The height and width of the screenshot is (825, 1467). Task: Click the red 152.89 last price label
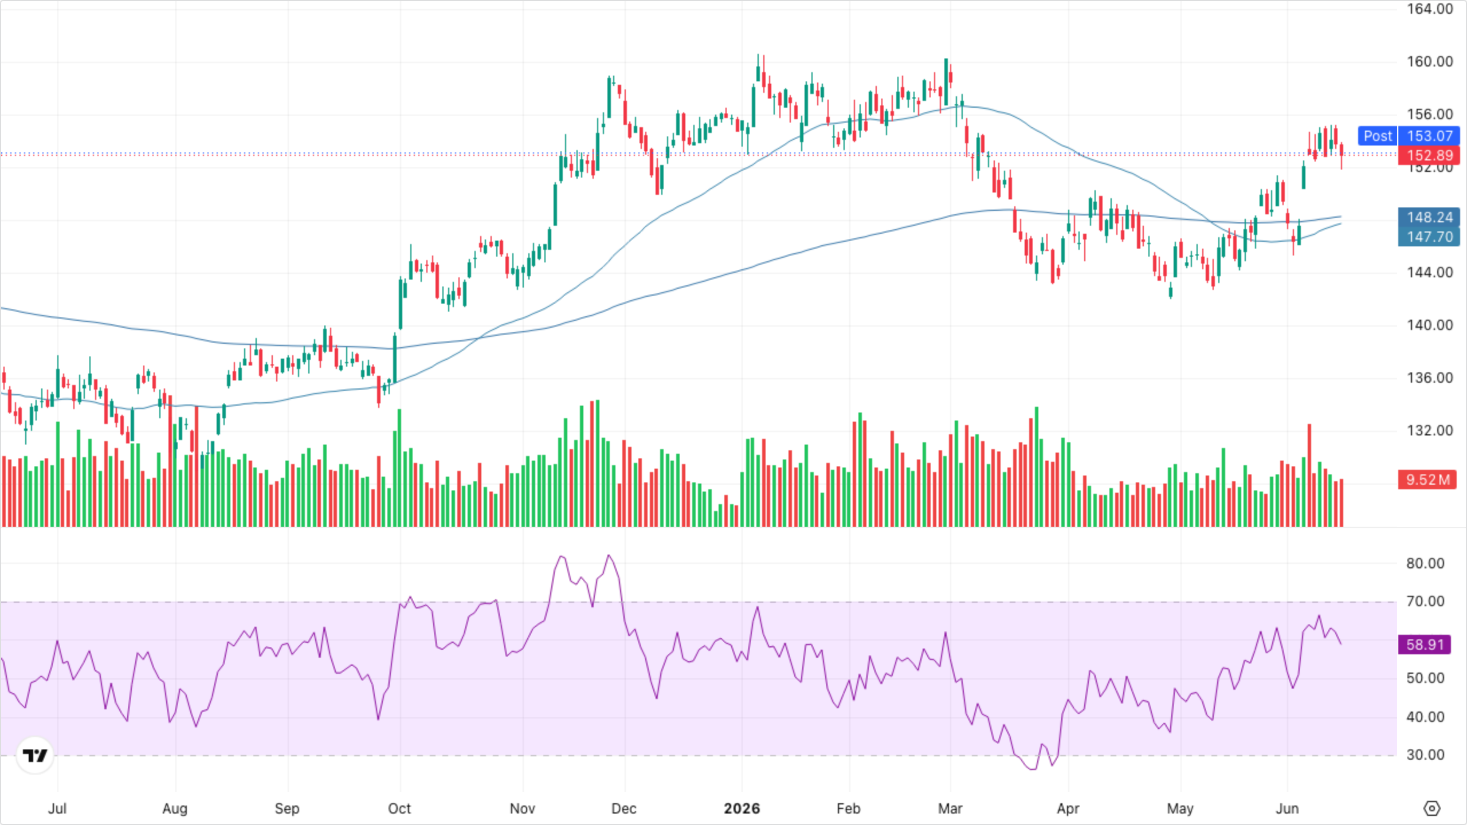(1429, 155)
